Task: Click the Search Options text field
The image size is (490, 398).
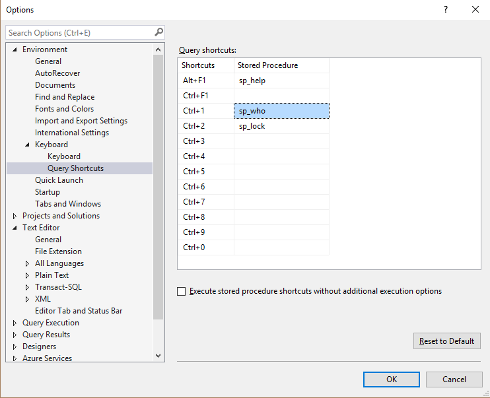Action: click(x=79, y=32)
